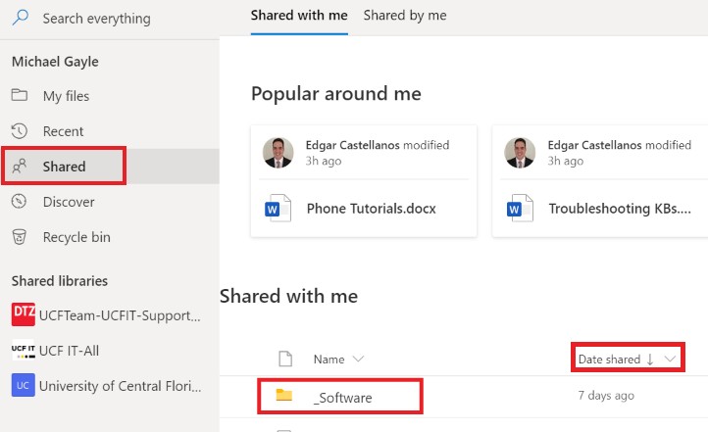
Task: Sort by Date shared column header
Action: point(609,359)
